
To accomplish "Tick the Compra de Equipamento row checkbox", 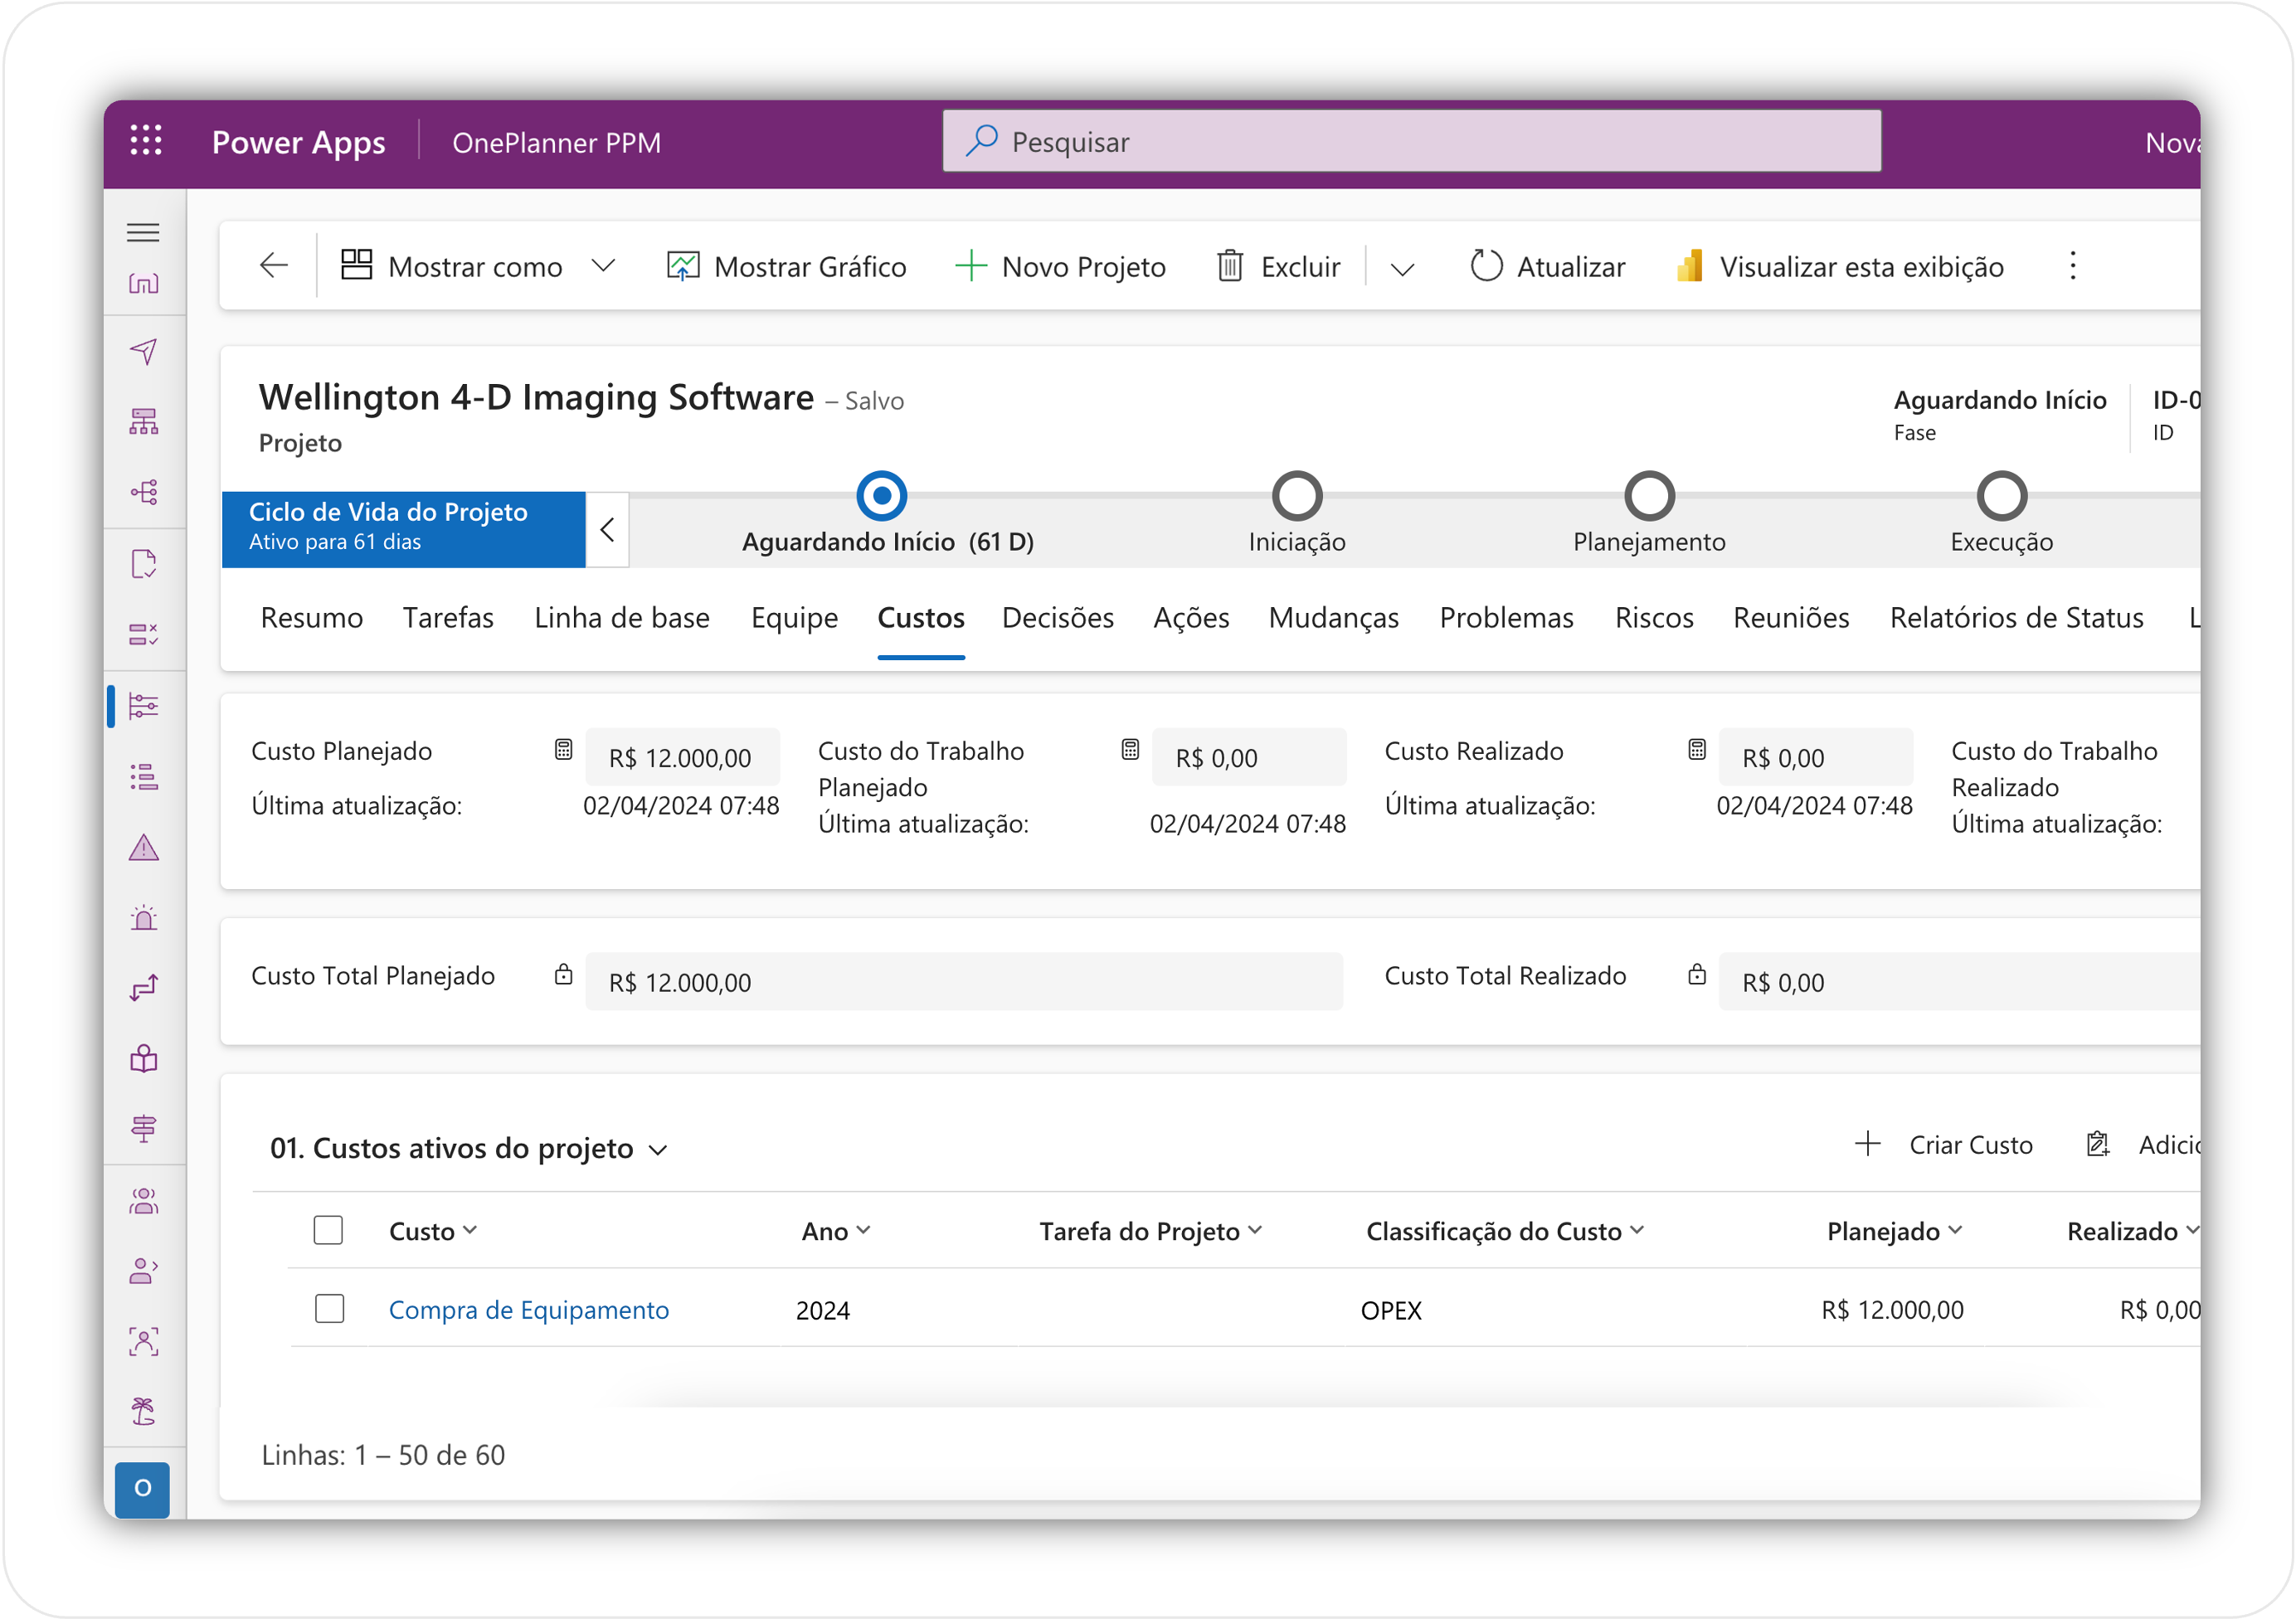I will pyautogui.click(x=329, y=1309).
